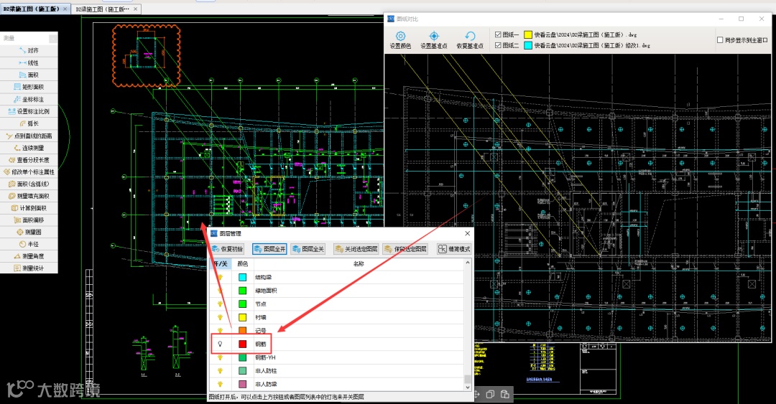
Task: Uncheck the 图纸一 checkbox
Action: [499, 34]
